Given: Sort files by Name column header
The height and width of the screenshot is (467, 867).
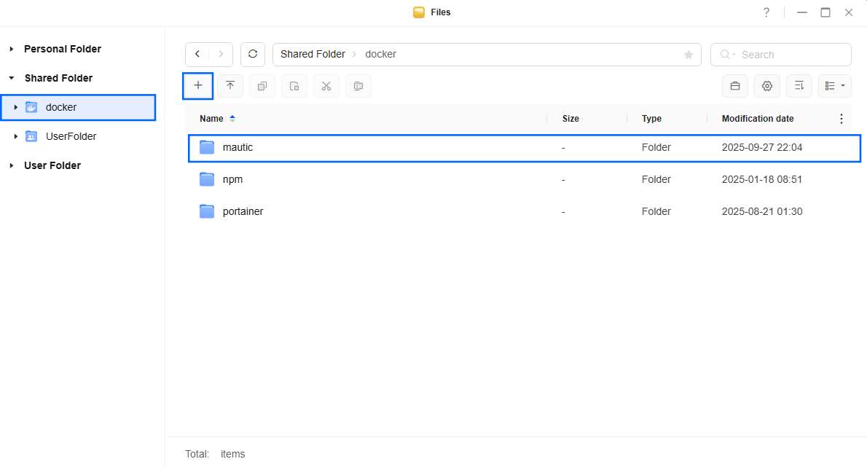Looking at the screenshot, I should [x=211, y=119].
